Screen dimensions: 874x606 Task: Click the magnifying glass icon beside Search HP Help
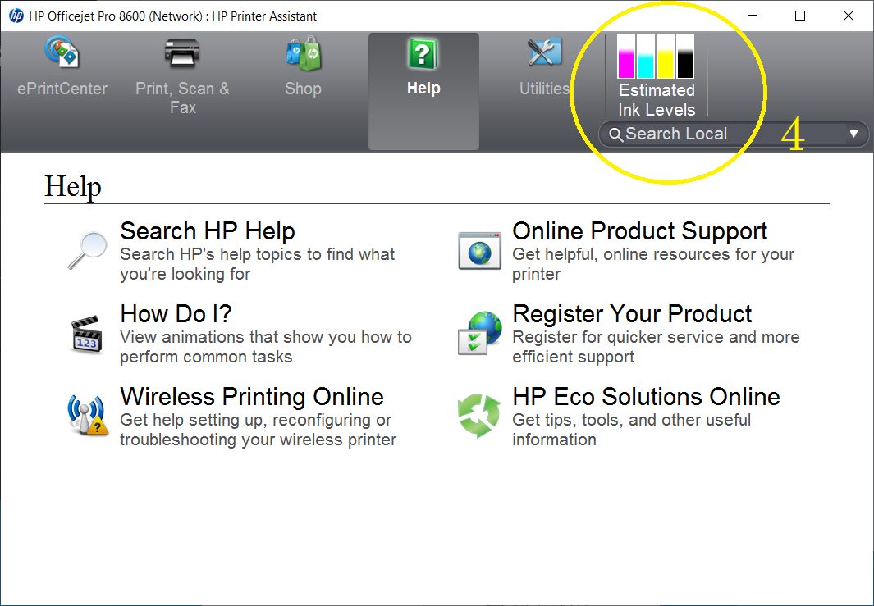pos(88,251)
